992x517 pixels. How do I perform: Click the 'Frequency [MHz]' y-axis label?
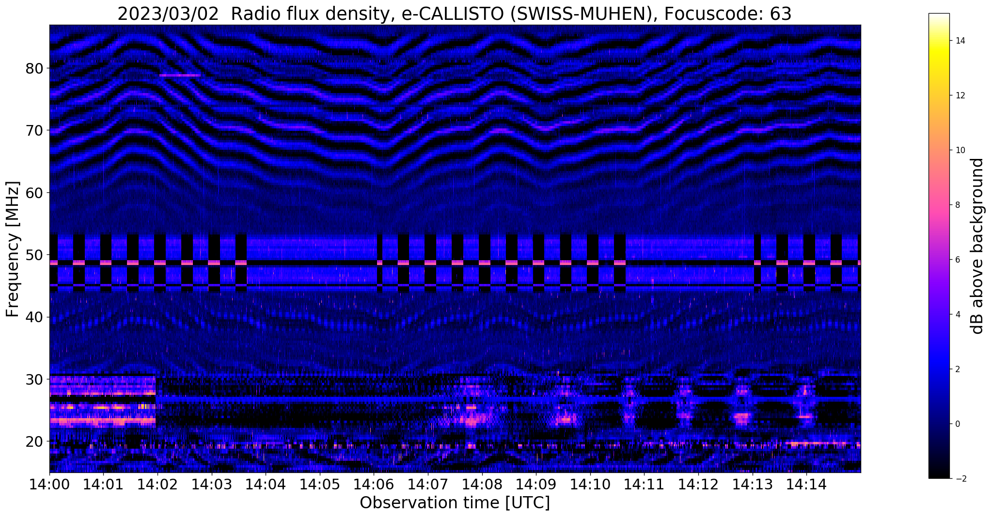(13, 249)
